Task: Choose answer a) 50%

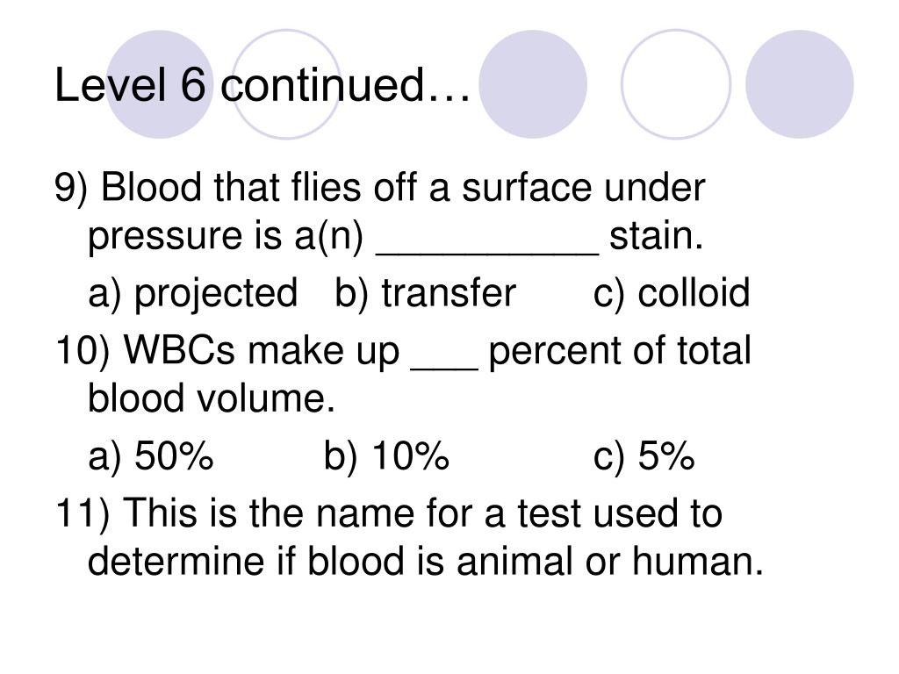Action: [x=151, y=456]
